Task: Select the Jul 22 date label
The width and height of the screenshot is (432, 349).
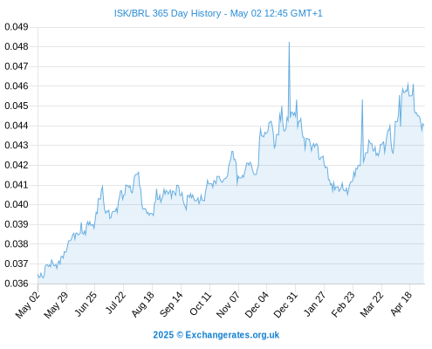Action: click(x=115, y=303)
